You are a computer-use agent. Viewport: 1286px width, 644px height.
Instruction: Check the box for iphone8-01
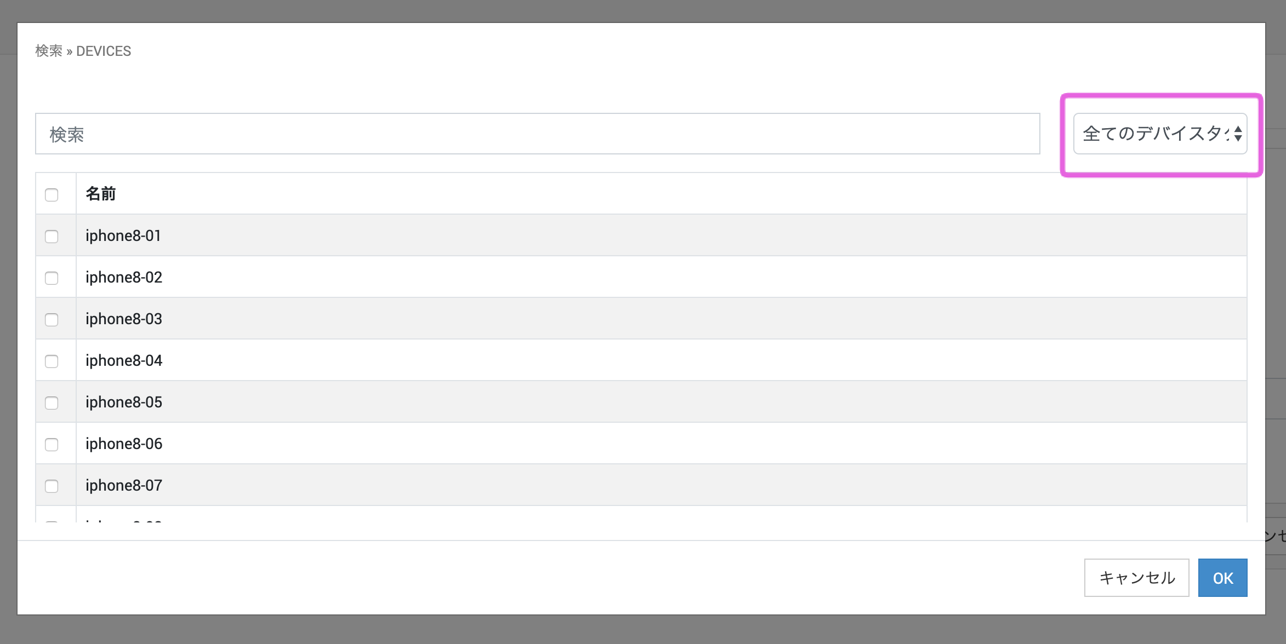point(52,237)
